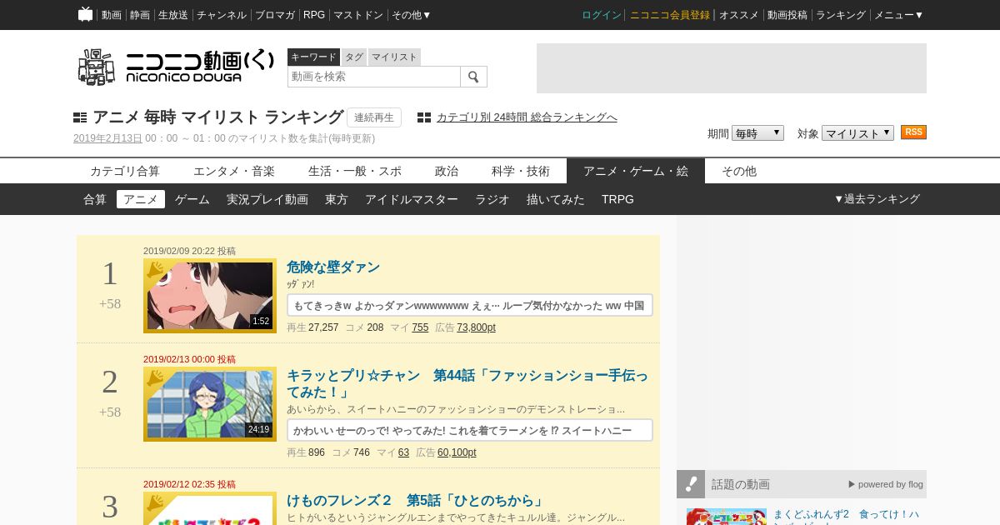
Task: Select TRPG subcategory
Action: pos(617,199)
